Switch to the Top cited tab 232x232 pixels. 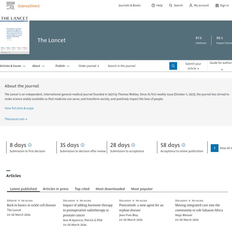pyautogui.click(x=82, y=189)
